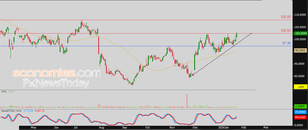Click the red 108.00 resistance level label
The width and height of the screenshot is (308, 130).
(x=285, y=17)
